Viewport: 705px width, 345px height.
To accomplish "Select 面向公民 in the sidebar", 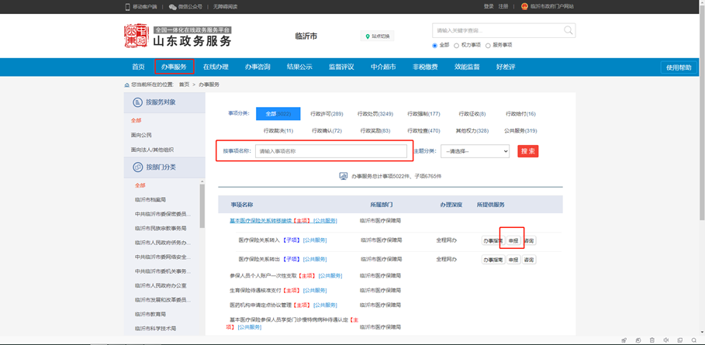I will click(x=141, y=135).
